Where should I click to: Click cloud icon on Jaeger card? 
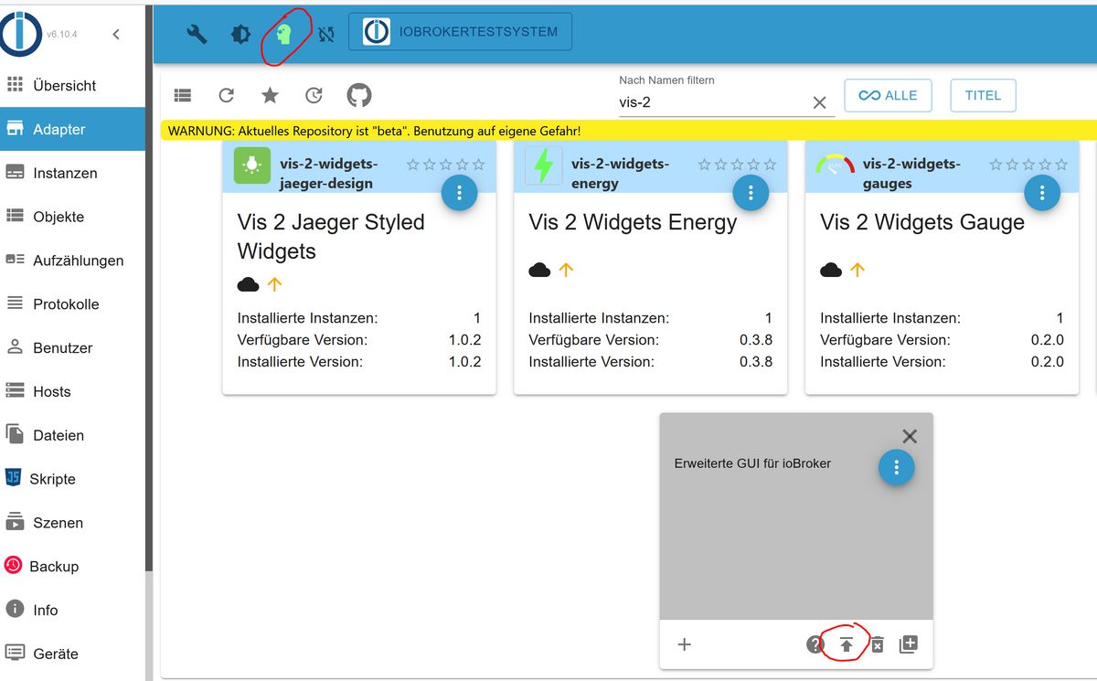tap(249, 284)
